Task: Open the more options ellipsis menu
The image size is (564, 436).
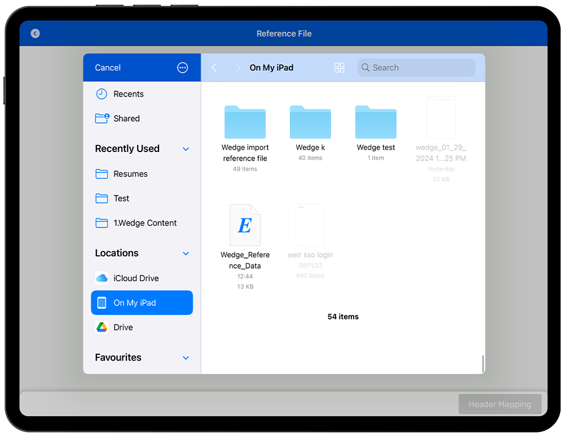Action: [x=182, y=68]
